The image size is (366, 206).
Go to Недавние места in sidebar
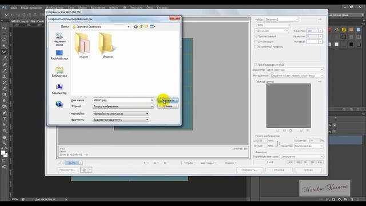tap(59, 39)
